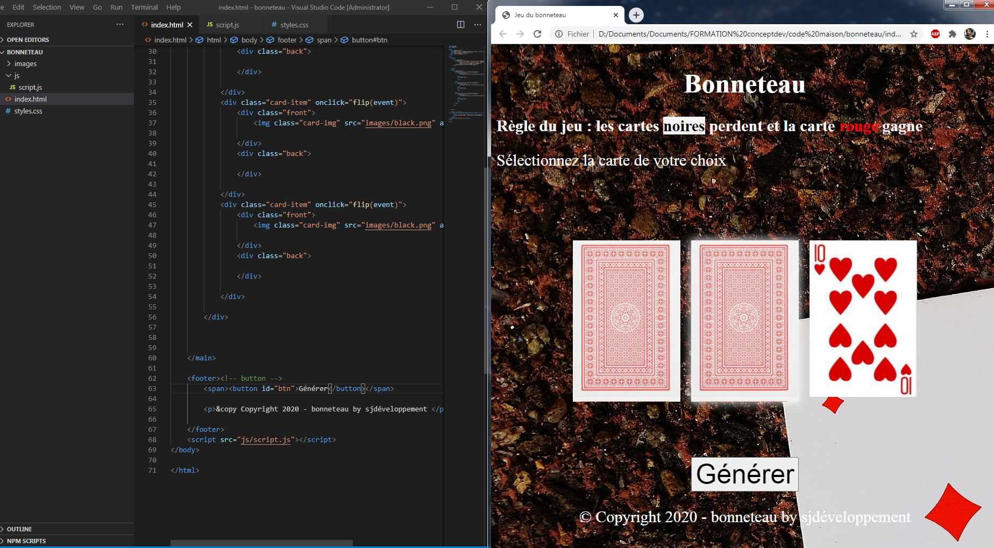
Task: Click line number 60 in the gutter
Action: coord(152,358)
